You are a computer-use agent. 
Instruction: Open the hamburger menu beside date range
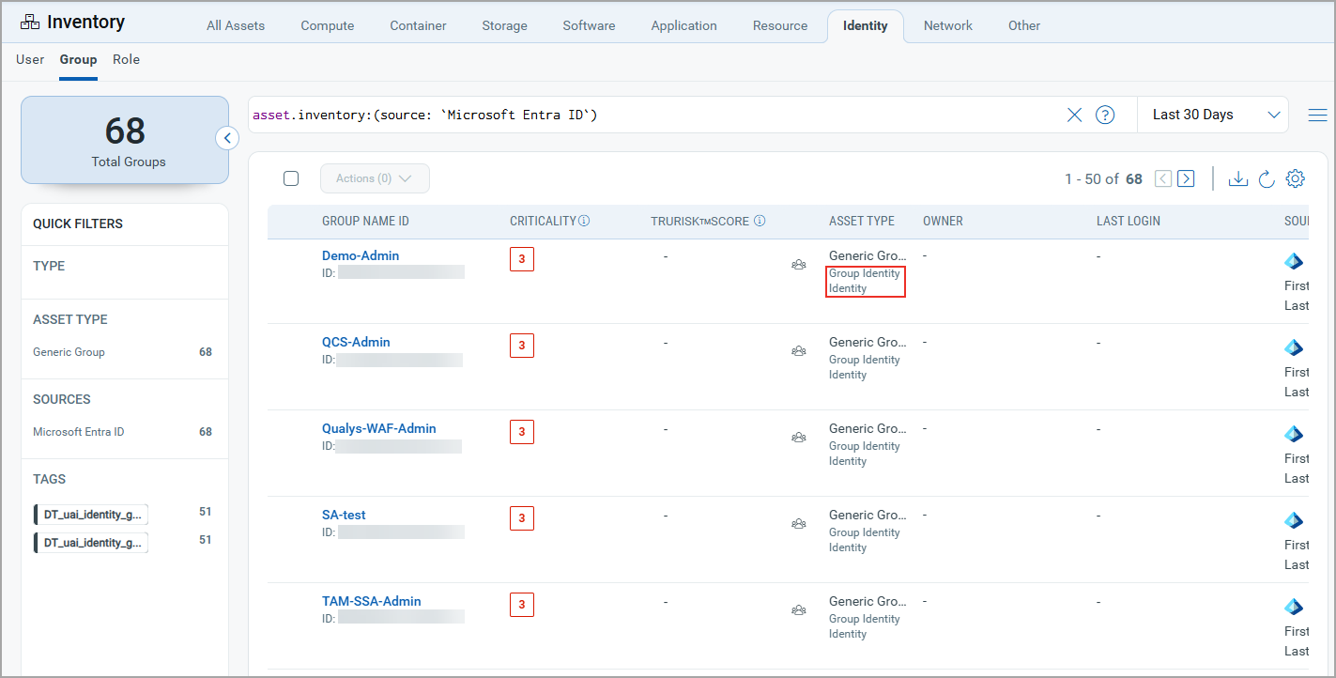click(1317, 115)
